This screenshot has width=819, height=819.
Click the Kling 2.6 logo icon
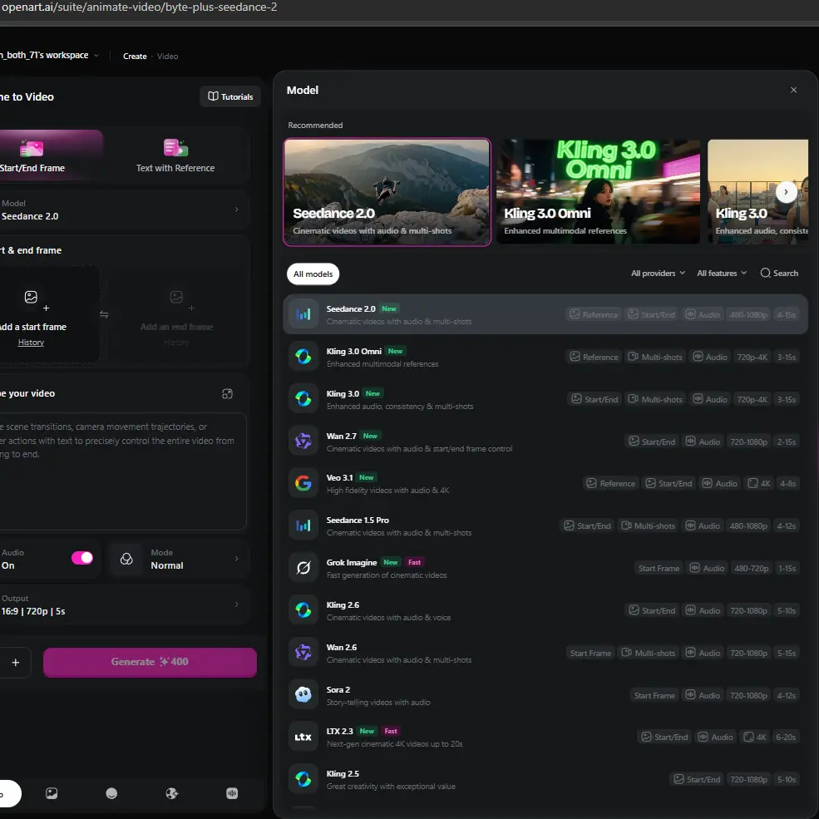pos(303,610)
